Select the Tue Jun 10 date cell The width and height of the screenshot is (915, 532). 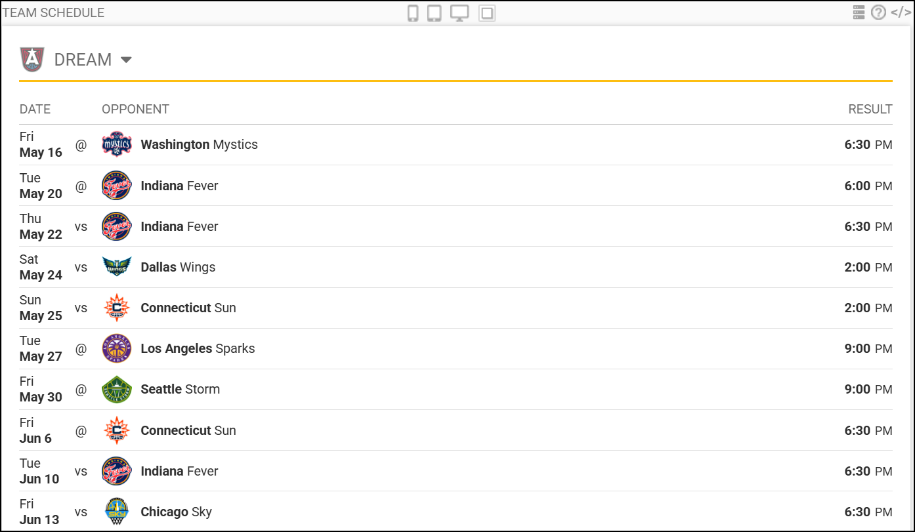click(x=39, y=471)
